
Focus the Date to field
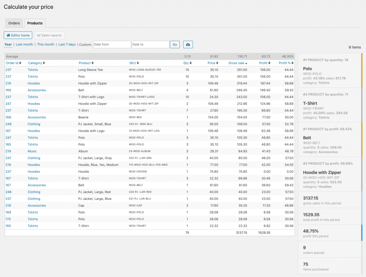coord(150,45)
